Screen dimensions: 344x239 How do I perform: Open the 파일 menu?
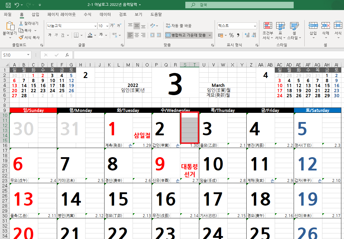pyautogui.click(x=8, y=14)
